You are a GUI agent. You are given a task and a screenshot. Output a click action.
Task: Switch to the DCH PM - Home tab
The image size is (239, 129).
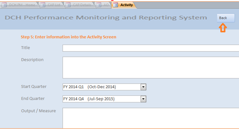(x=19, y=5)
